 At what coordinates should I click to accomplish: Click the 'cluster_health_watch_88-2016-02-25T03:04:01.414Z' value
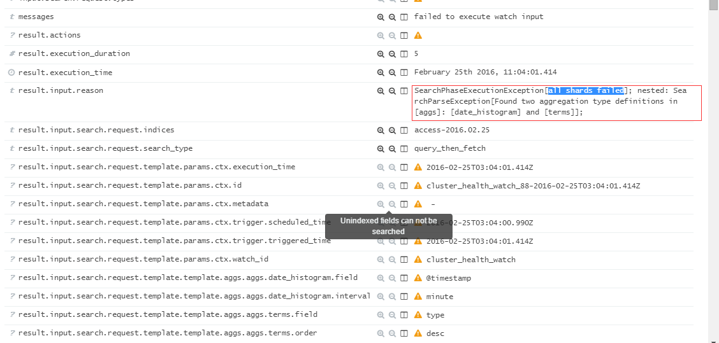coord(534,186)
